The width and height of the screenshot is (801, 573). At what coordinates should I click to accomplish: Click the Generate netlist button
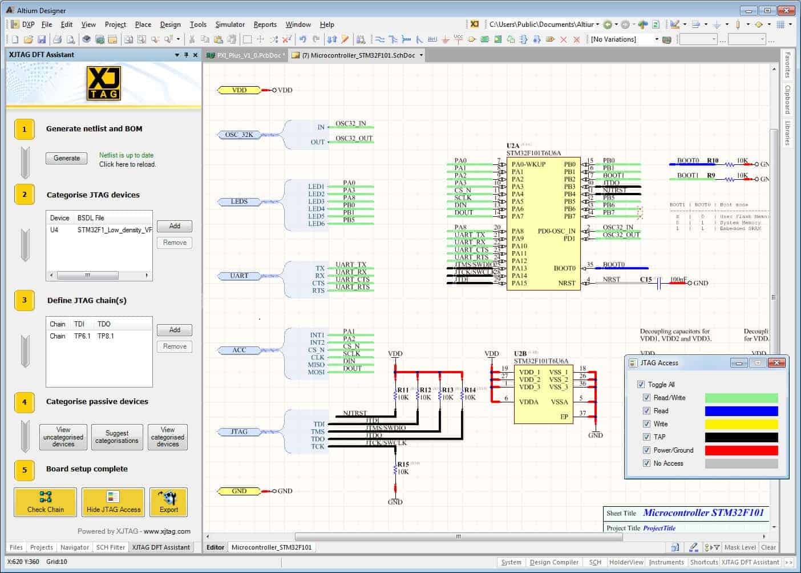[x=67, y=158]
